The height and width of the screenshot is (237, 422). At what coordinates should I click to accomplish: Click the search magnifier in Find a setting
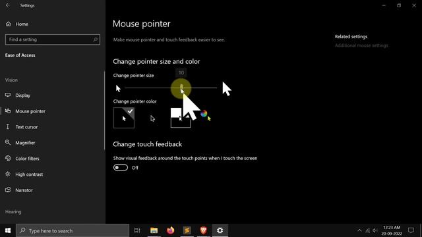pyautogui.click(x=95, y=39)
